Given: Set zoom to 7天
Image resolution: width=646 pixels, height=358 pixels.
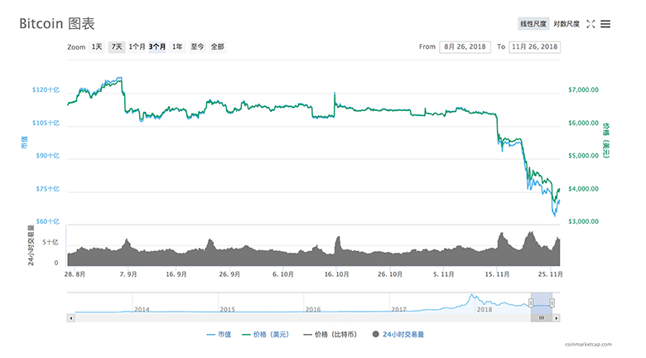Looking at the screenshot, I should 117,46.
